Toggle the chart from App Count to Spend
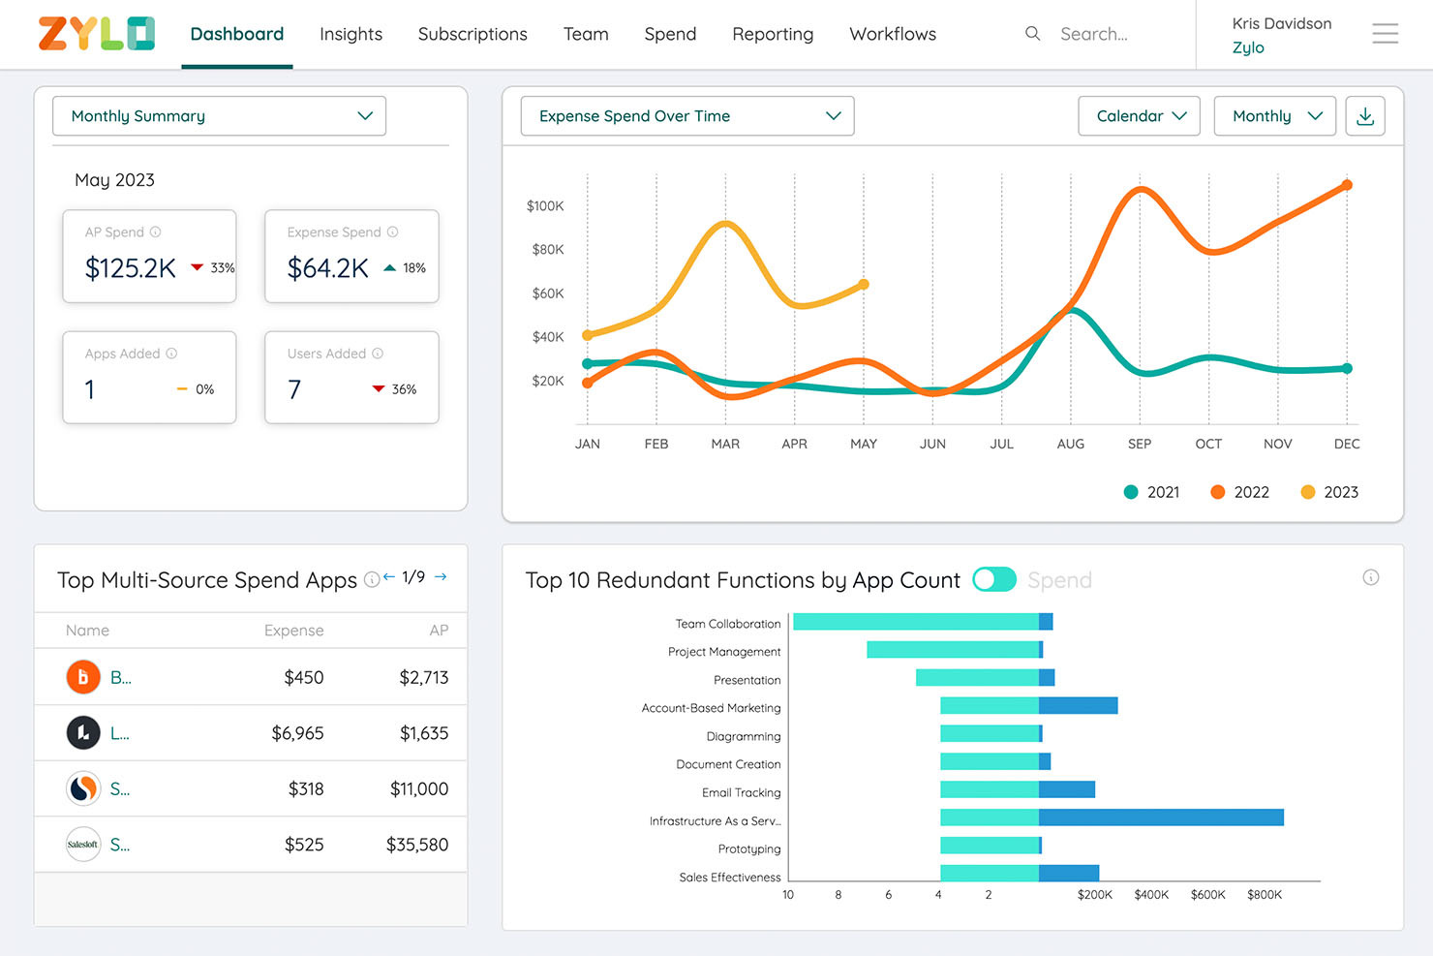The width and height of the screenshot is (1433, 956). [994, 579]
